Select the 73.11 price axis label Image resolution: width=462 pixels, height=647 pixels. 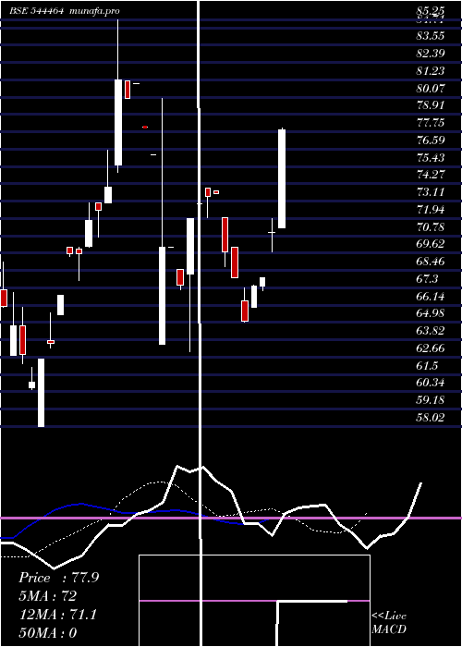(x=431, y=192)
